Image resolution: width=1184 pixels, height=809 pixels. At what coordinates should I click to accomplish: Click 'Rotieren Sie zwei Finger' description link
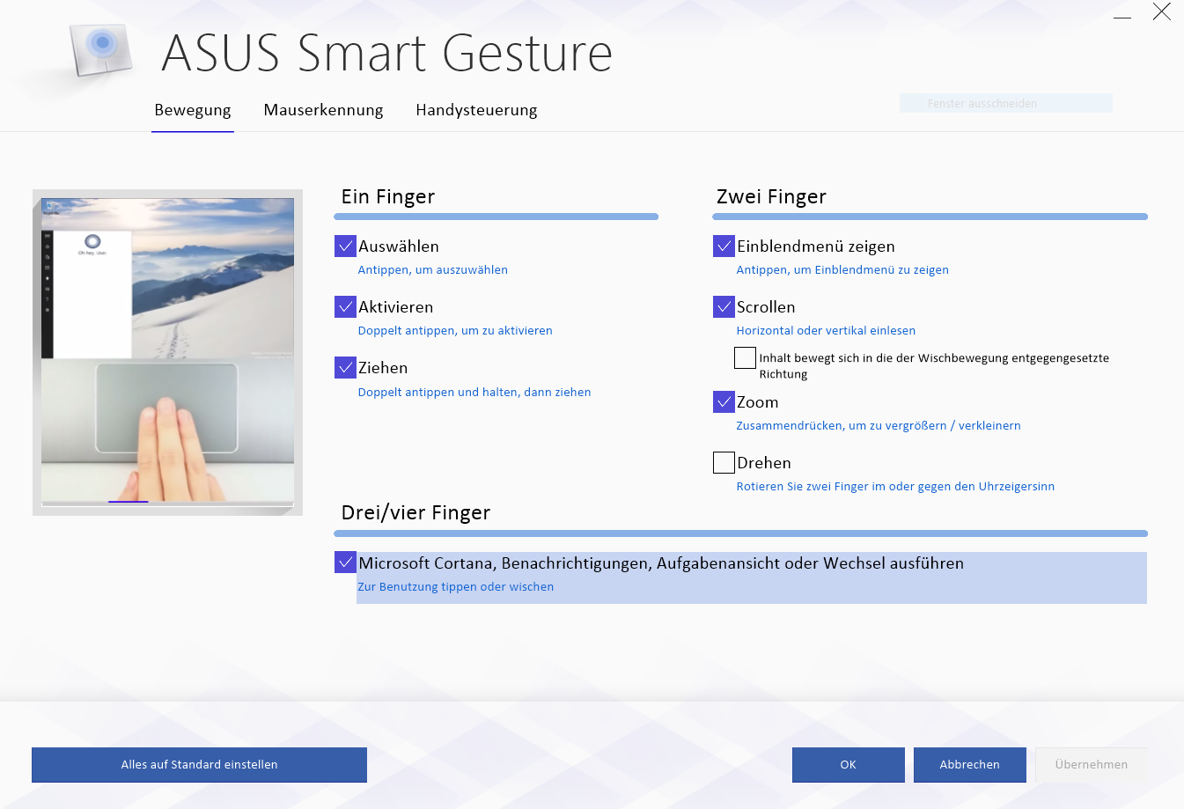(895, 487)
